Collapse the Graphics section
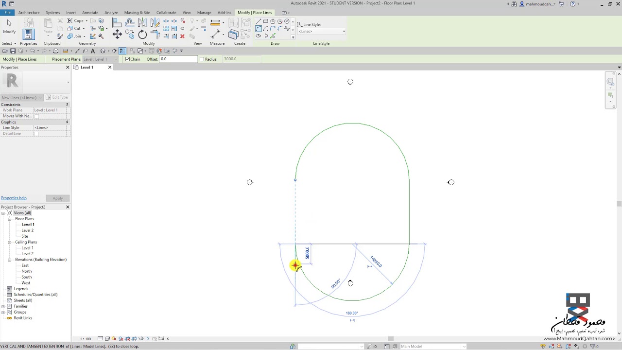 click(67, 122)
